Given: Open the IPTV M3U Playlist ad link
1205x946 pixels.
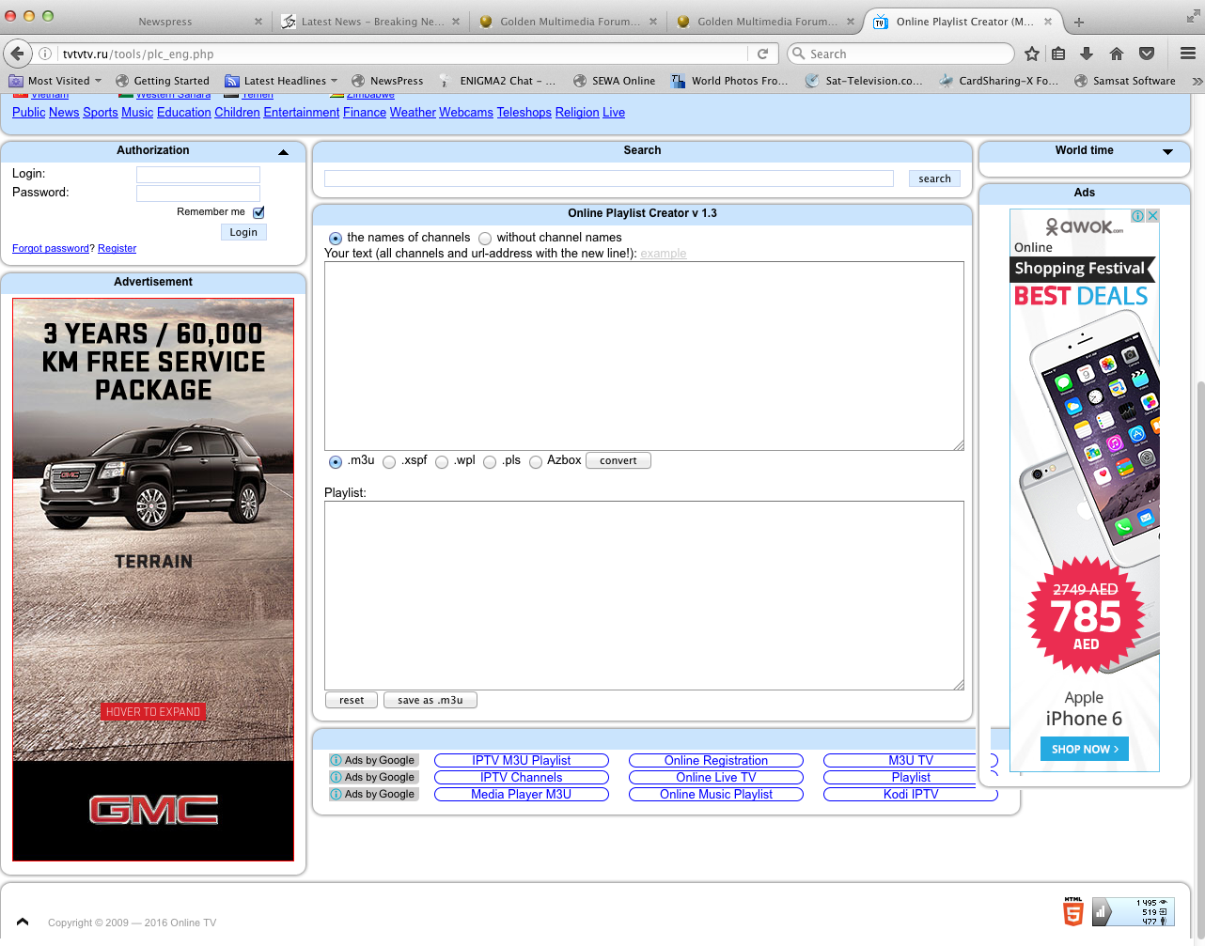Looking at the screenshot, I should tap(522, 760).
